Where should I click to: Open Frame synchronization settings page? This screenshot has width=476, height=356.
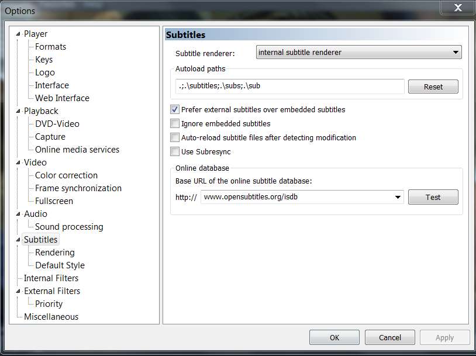[x=78, y=188]
